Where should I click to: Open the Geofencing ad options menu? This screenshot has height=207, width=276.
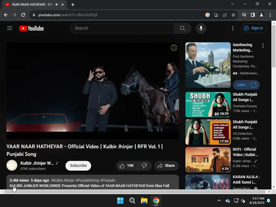click(x=263, y=46)
